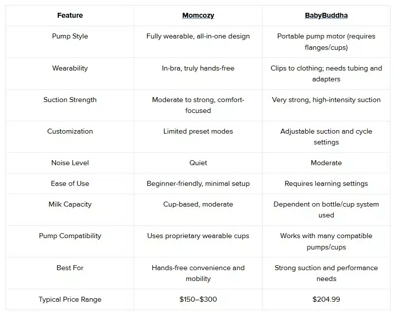Click the $204.99 BabyBuddha price cell
Screen dimensions: 395x314
(326, 299)
